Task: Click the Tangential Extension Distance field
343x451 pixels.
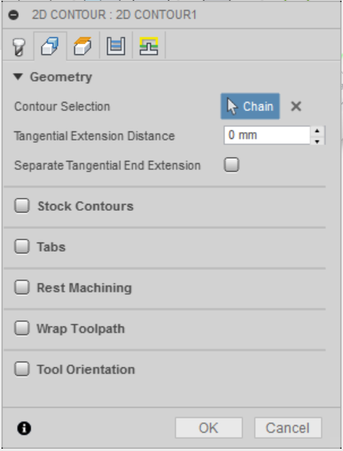Action: click(x=267, y=135)
